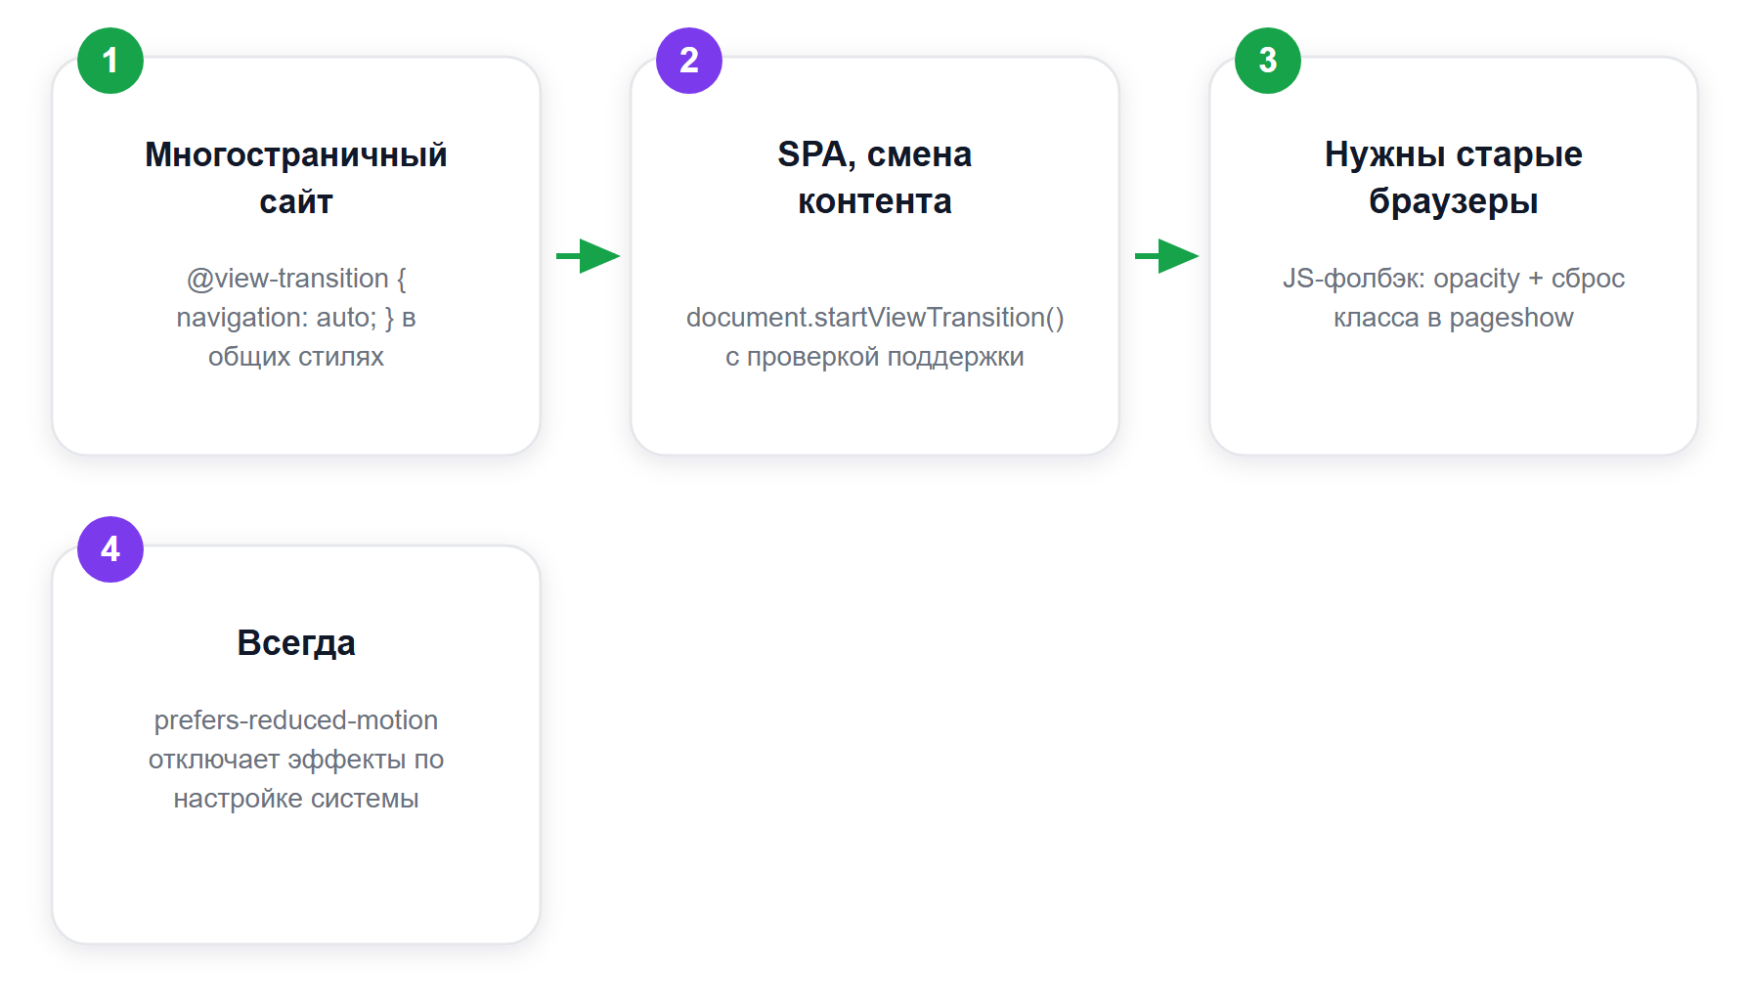Click the @view-transition navigation auto text
Viewport: 1750px width, 1002px height.
[x=296, y=298]
